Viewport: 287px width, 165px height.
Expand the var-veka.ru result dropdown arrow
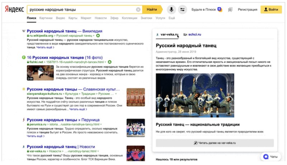pos(98,151)
